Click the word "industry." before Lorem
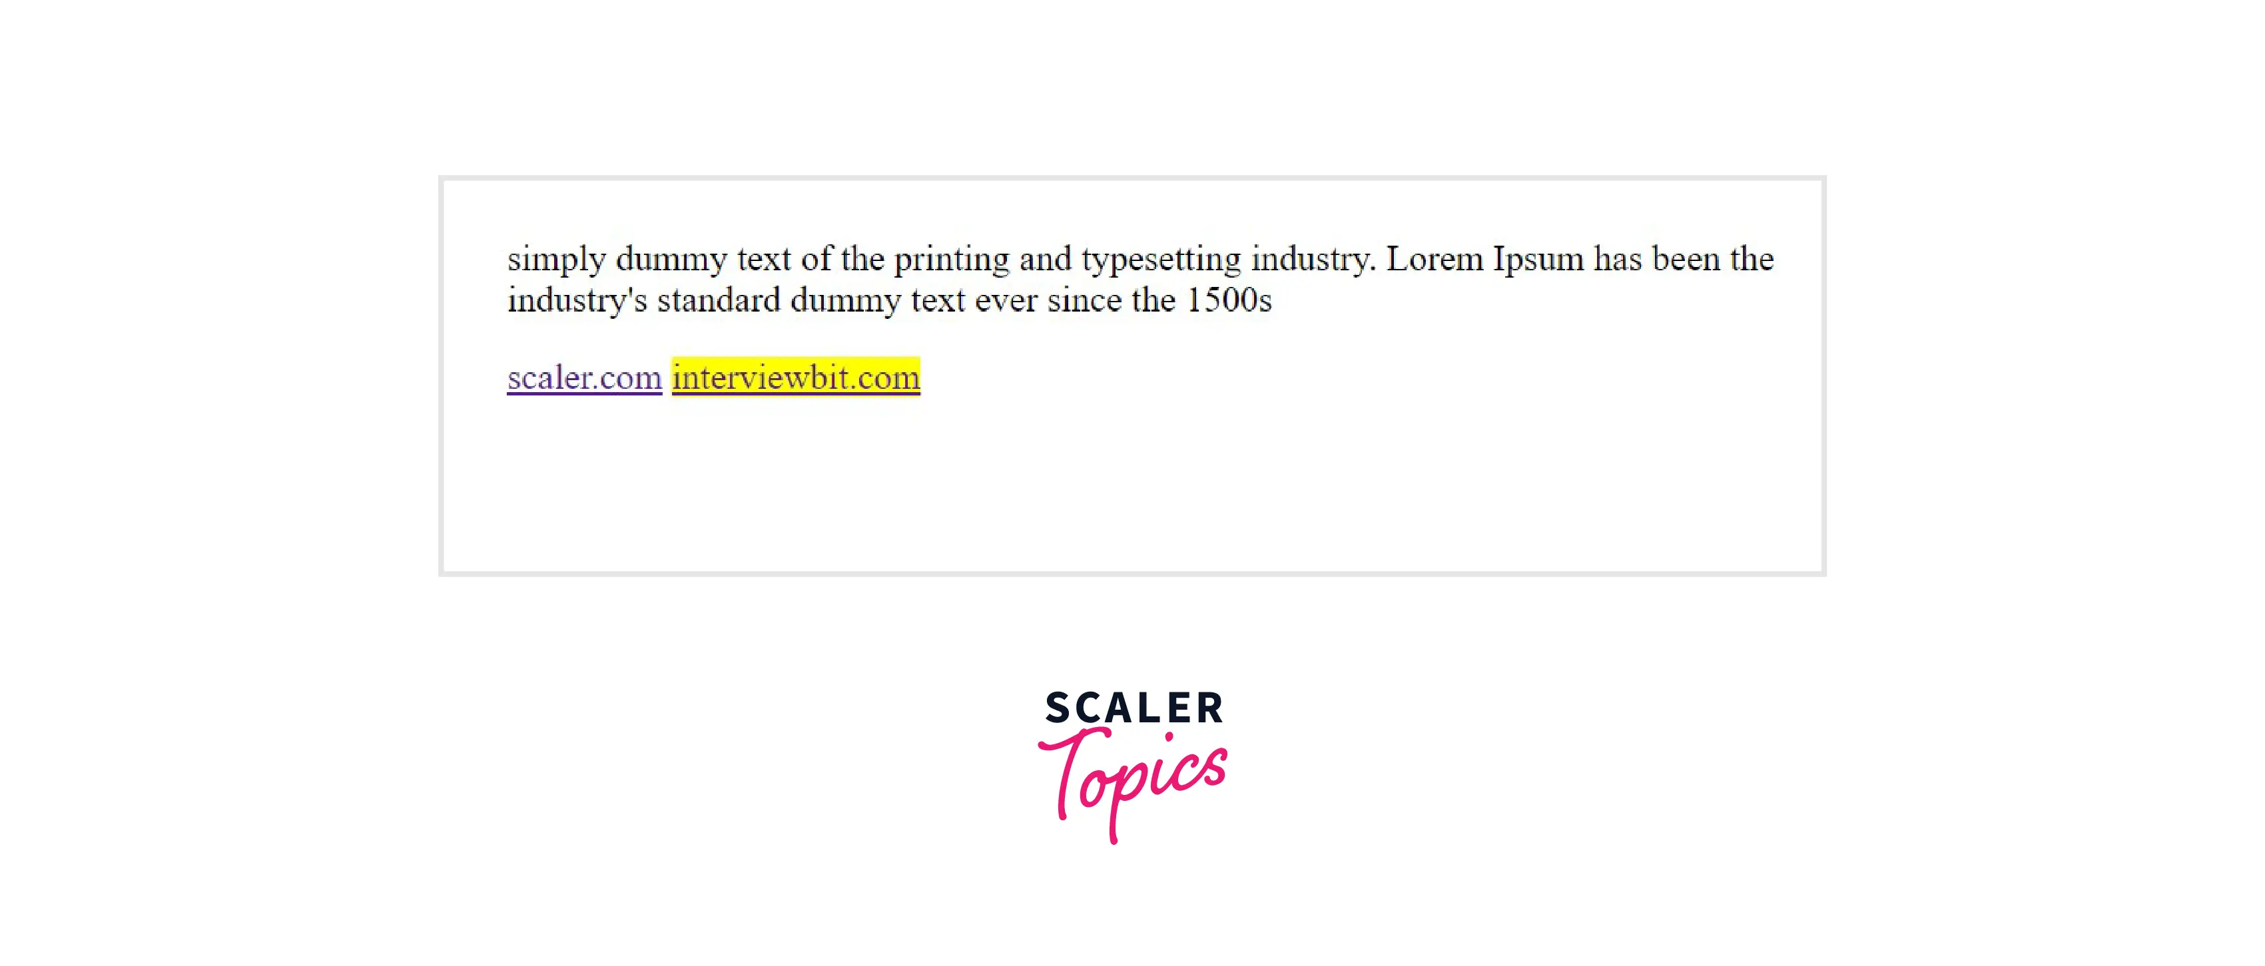 click(1313, 259)
